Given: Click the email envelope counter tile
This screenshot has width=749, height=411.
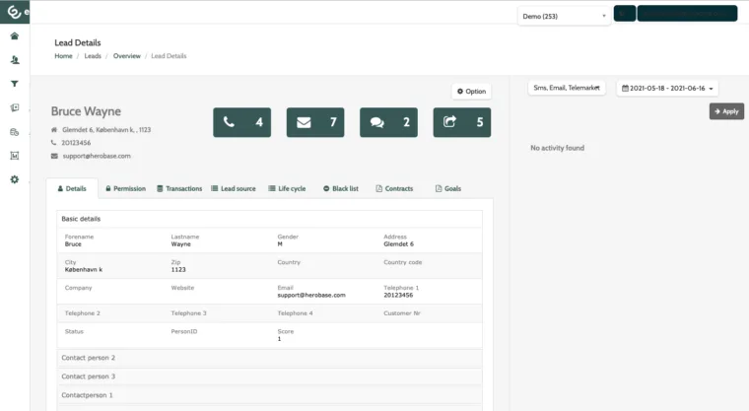Looking at the screenshot, I should coord(315,122).
